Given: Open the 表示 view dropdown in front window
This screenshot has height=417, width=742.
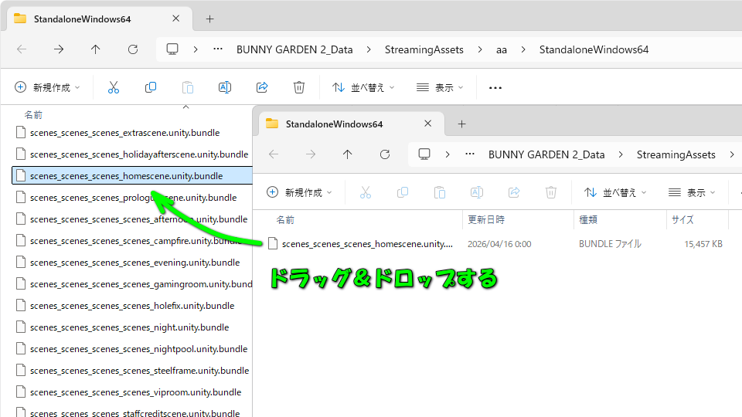Looking at the screenshot, I should click(692, 192).
